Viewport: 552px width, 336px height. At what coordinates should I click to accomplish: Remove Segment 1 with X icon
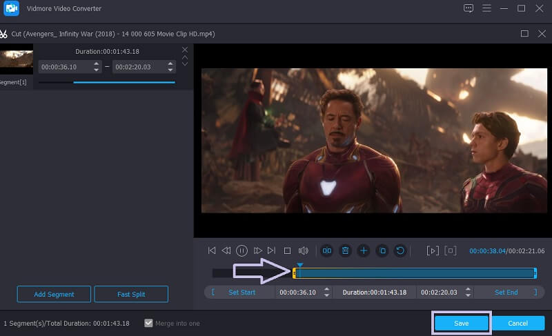click(184, 50)
